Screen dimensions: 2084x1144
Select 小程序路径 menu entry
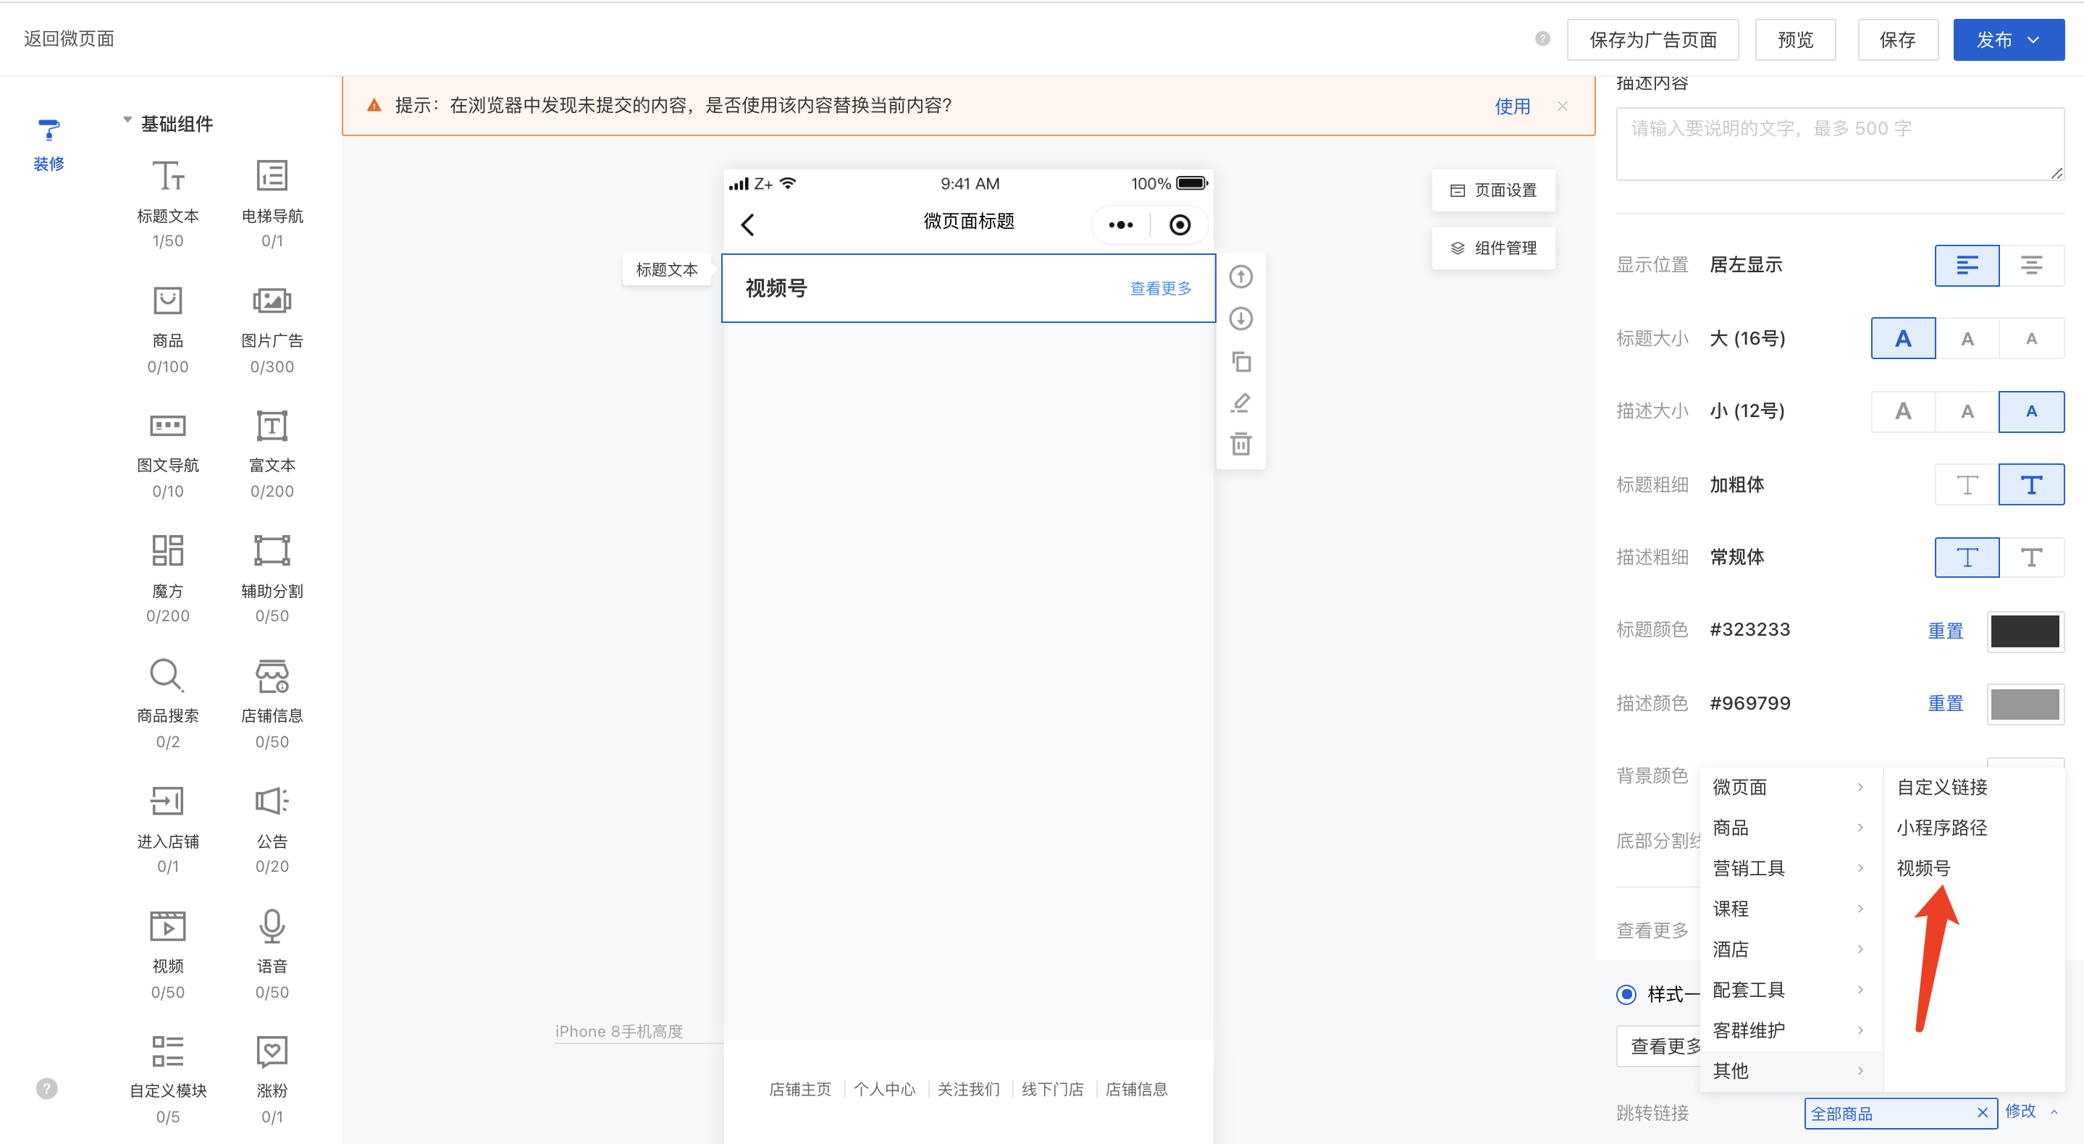[1941, 828]
